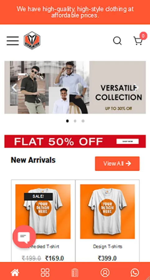The image size is (150, 280).
Task: Open the hamburger navigation menu
Action: [x=13, y=41]
